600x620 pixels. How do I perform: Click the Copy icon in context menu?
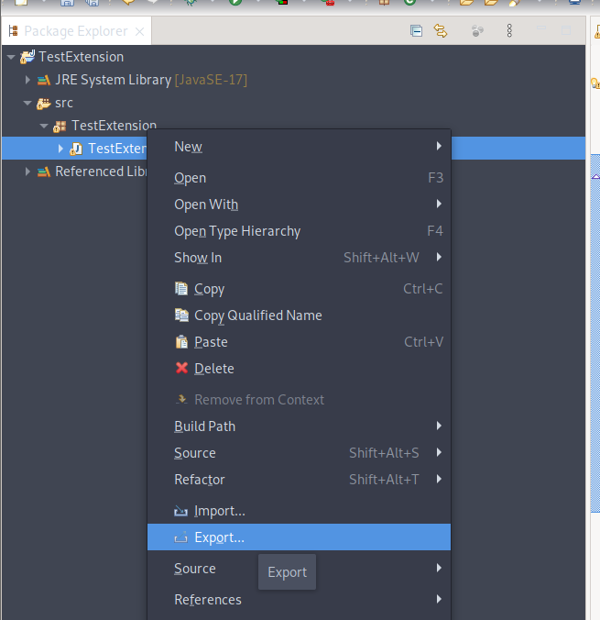(x=181, y=289)
